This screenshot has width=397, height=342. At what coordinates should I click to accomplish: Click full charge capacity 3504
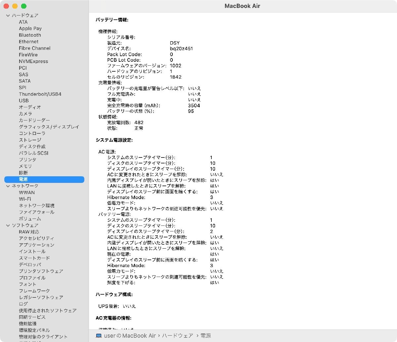pos(194,106)
